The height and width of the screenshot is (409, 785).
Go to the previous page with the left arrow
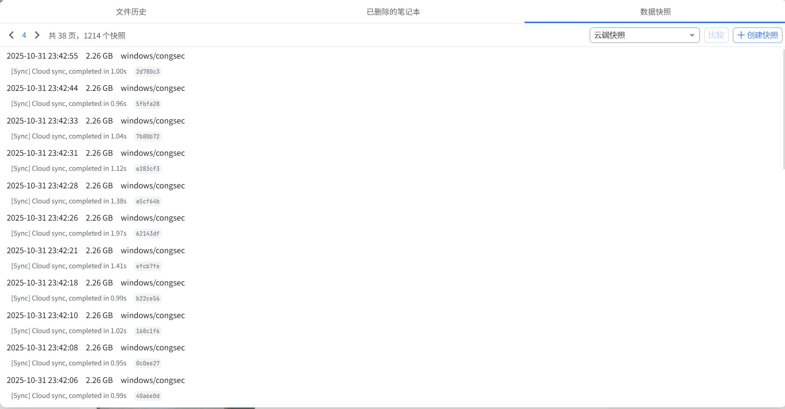11,35
